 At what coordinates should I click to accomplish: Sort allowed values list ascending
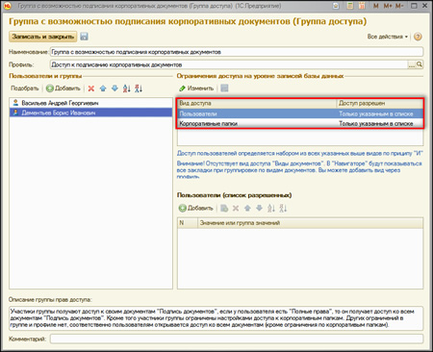tap(271, 209)
